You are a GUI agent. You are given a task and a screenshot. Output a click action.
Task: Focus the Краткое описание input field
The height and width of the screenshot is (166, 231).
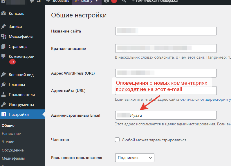coord(166,48)
